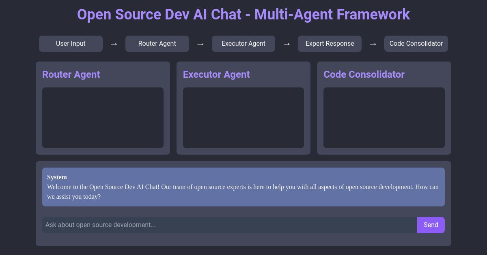
Task: Select the Expert Response pipeline node
Action: tap(330, 44)
